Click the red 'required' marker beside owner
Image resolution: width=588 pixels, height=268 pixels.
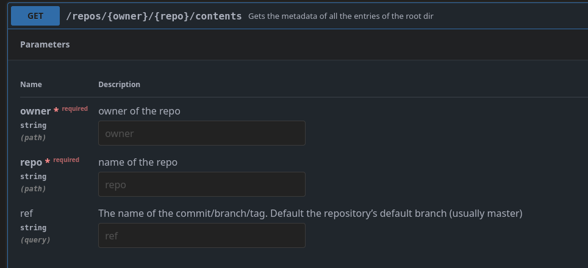pyautogui.click(x=74, y=109)
